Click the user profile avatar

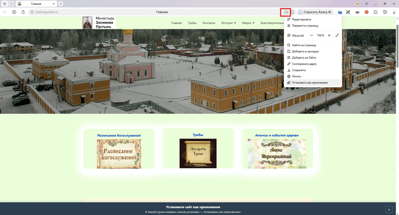tap(357, 4)
